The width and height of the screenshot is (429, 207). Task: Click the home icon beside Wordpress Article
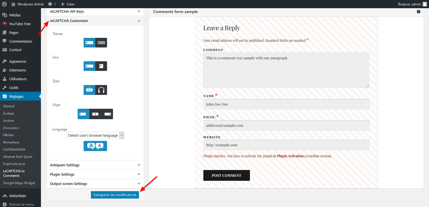pyautogui.click(x=13, y=4)
